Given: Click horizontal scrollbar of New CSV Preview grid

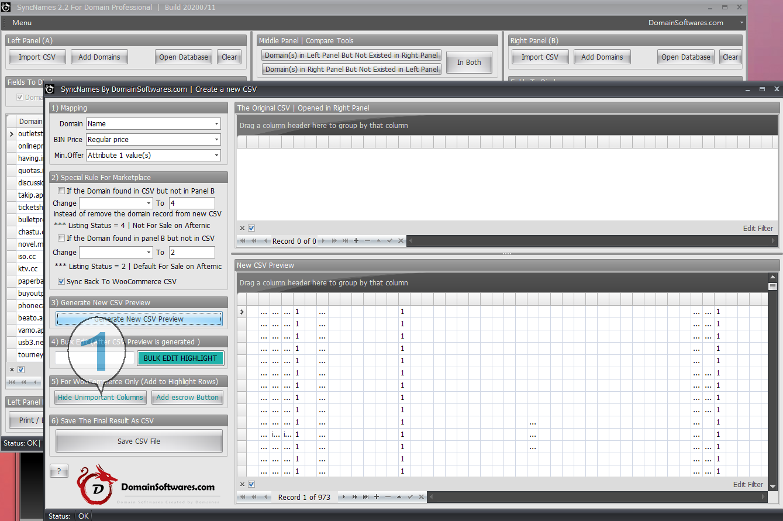Looking at the screenshot, I should (596, 497).
